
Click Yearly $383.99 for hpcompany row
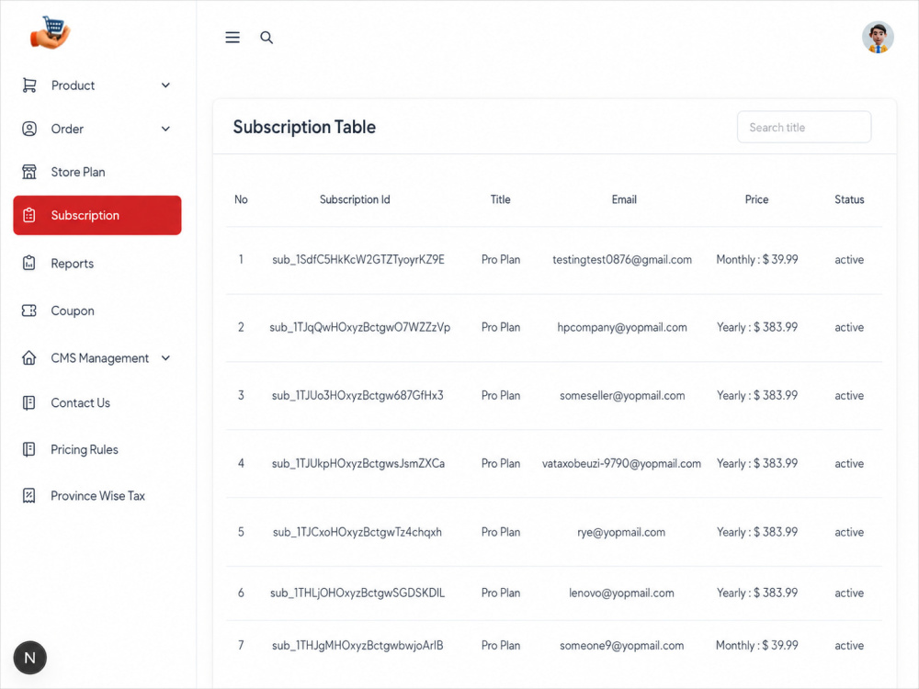tap(756, 328)
